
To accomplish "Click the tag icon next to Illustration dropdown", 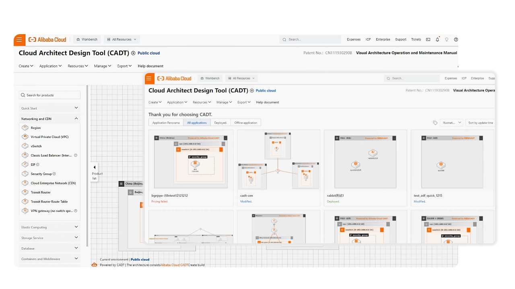I will (x=435, y=123).
